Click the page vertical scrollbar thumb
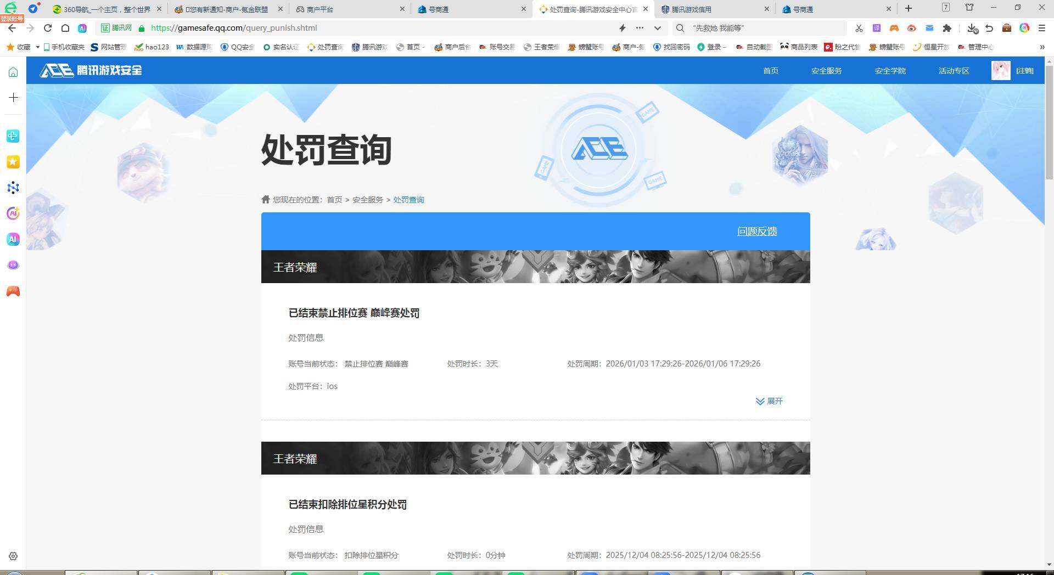 tap(1049, 123)
